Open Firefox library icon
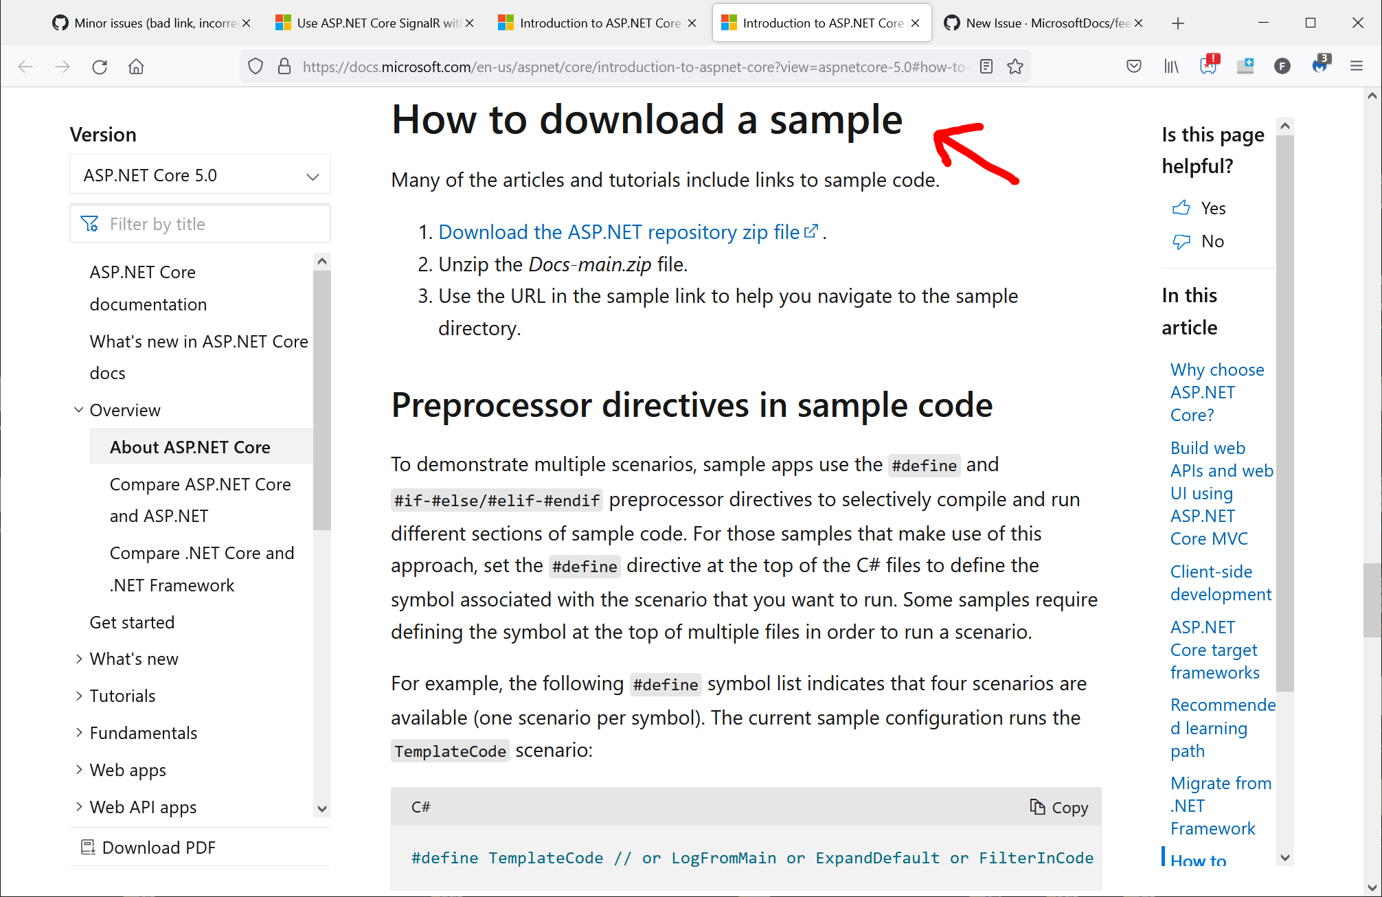1382x897 pixels. [1171, 67]
